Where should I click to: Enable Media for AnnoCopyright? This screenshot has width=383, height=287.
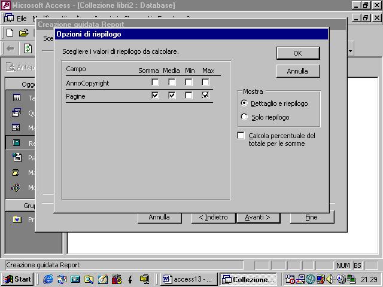pos(172,82)
